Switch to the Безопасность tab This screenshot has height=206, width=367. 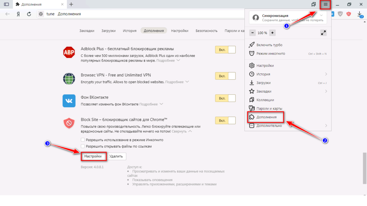click(x=206, y=31)
